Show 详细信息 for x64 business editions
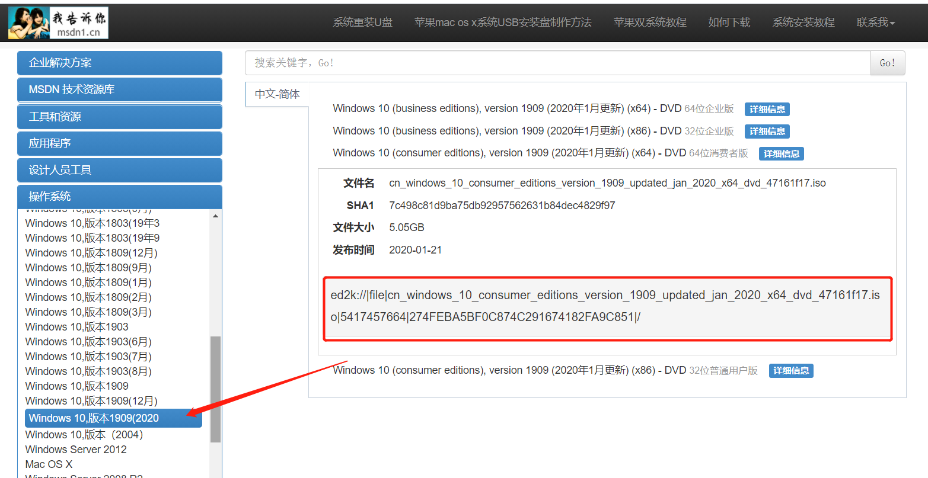Screen dimensions: 928x478 coord(767,110)
